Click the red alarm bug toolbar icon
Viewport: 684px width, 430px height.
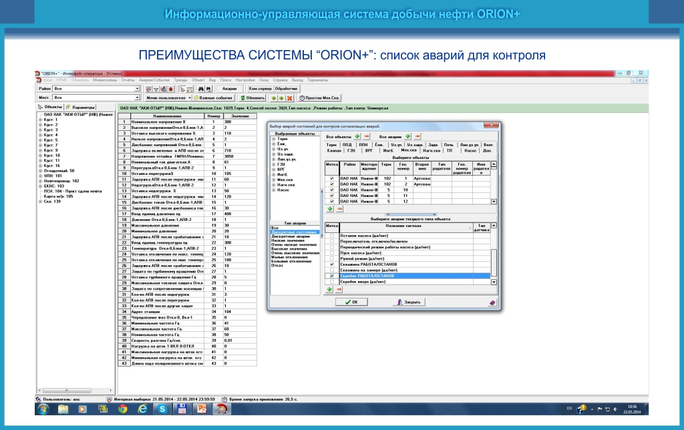pyautogui.click(x=171, y=89)
